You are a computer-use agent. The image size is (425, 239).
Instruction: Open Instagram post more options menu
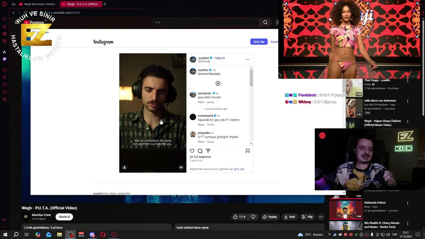click(x=247, y=59)
